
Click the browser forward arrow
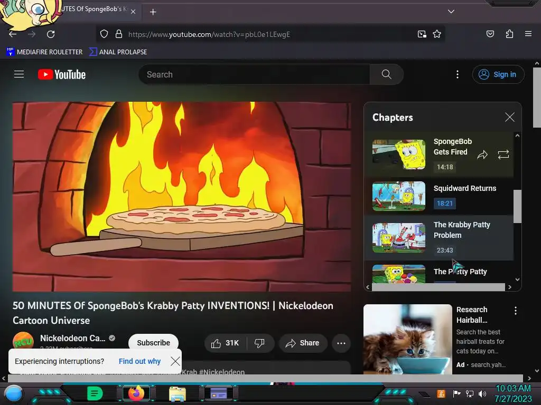32,34
